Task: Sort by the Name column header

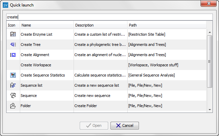Action: click(47, 25)
